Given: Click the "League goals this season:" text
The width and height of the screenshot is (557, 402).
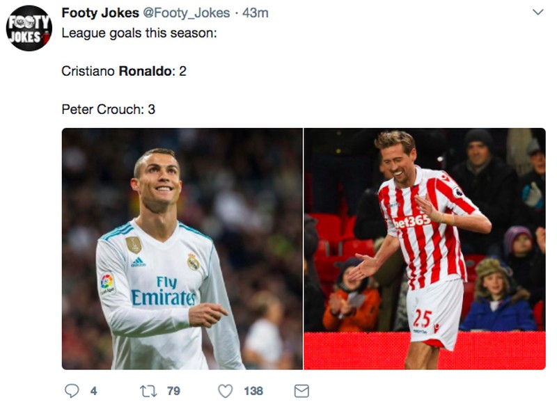Looking at the screenshot, I should pyautogui.click(x=139, y=33).
